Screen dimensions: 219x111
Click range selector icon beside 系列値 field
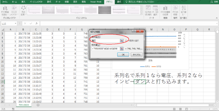[121, 49]
